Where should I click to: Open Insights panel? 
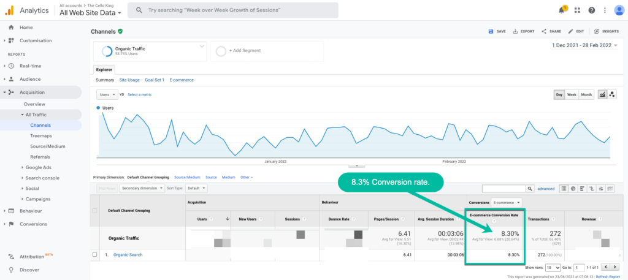point(606,31)
